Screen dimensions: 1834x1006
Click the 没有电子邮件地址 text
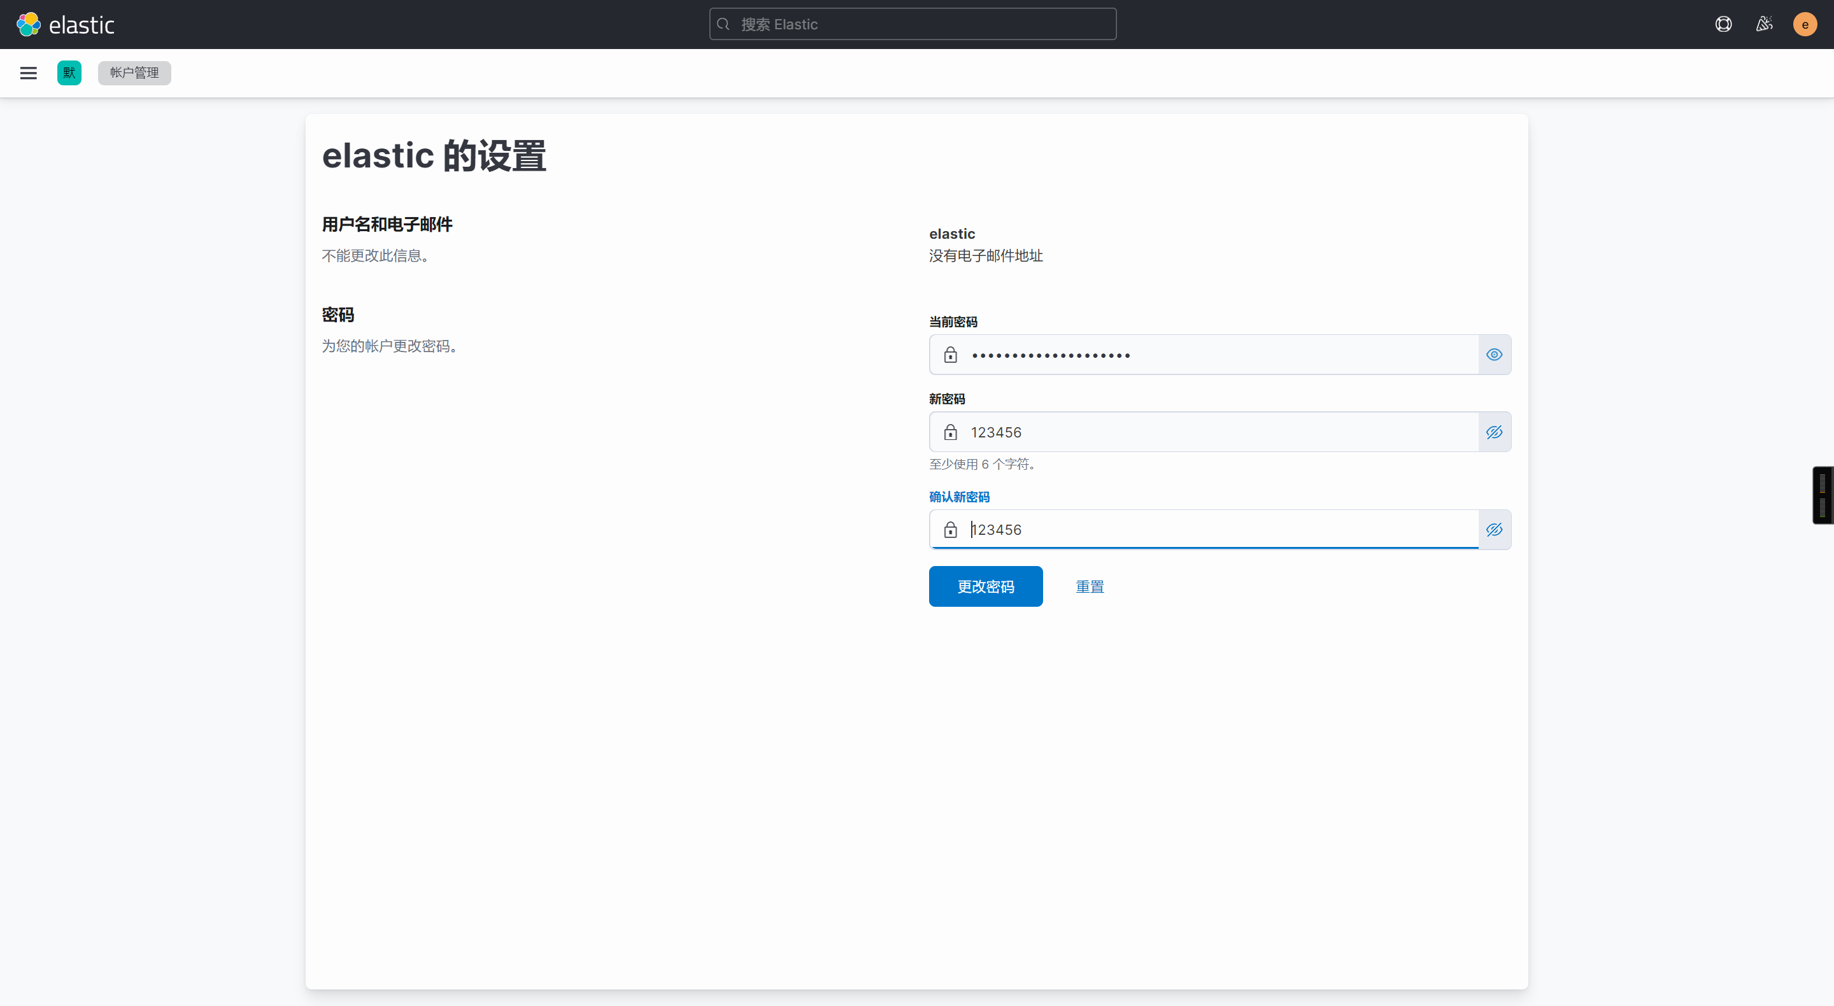tap(985, 255)
